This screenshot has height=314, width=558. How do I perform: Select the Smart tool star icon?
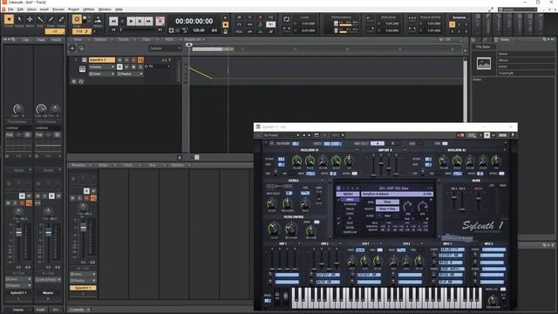point(9,19)
